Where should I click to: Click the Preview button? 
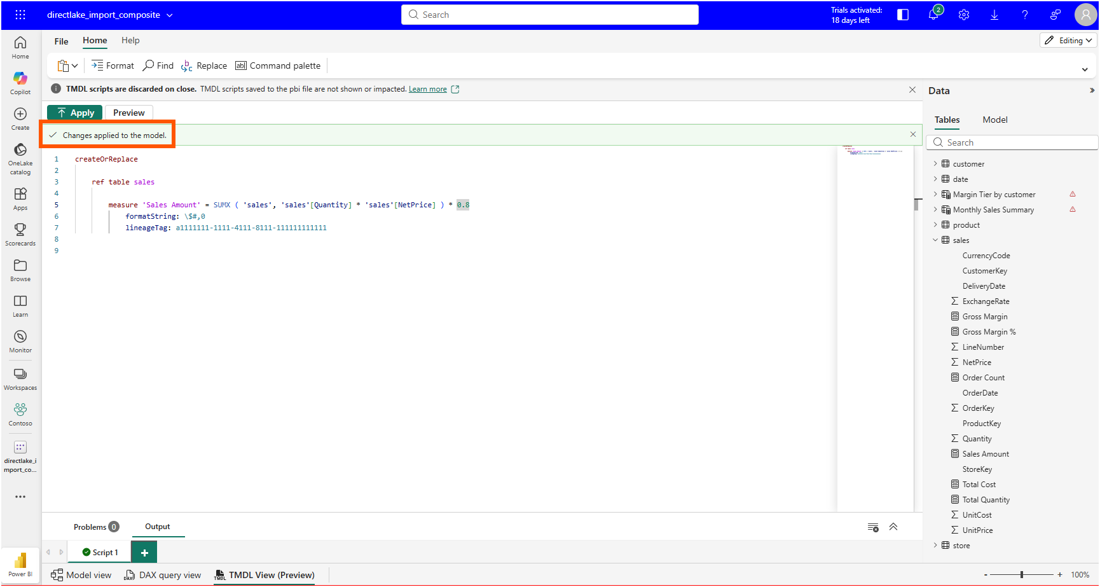pos(129,113)
